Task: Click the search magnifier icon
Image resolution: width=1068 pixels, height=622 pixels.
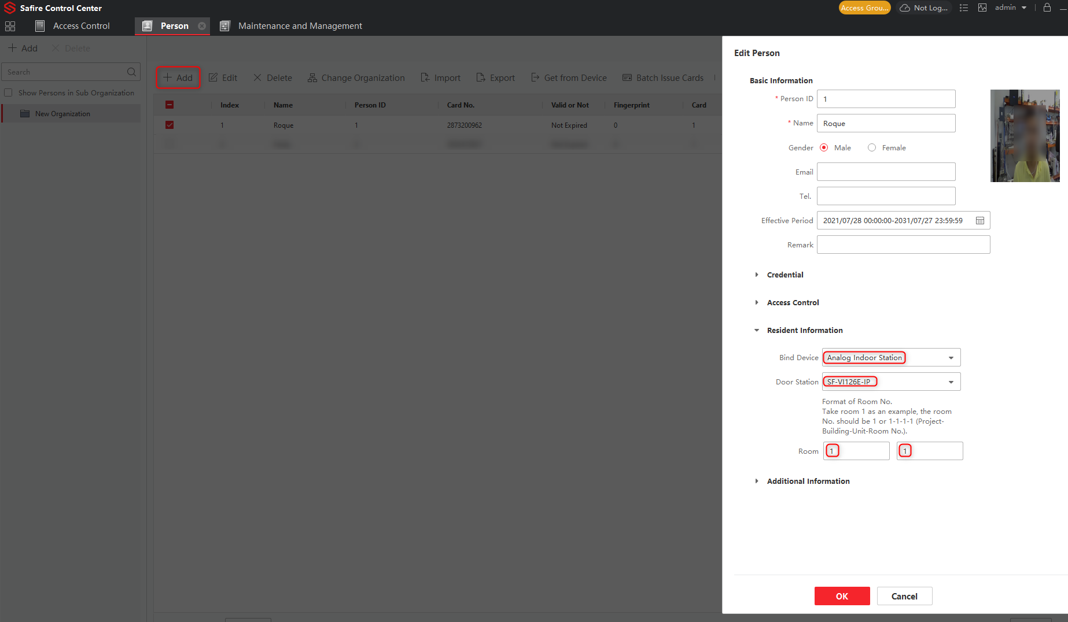Action: [x=131, y=72]
